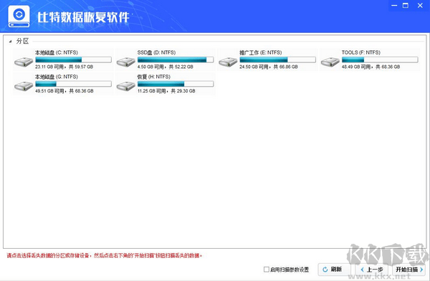Enable the 启用扫描参数设置 checkbox
This screenshot has width=430, height=281.
tap(266, 270)
